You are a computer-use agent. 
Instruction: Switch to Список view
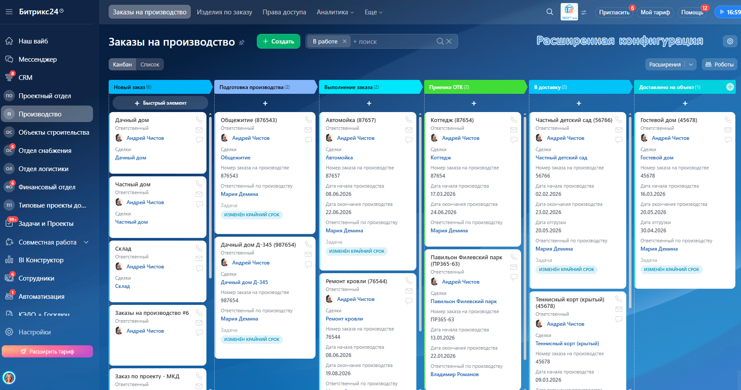pos(150,64)
